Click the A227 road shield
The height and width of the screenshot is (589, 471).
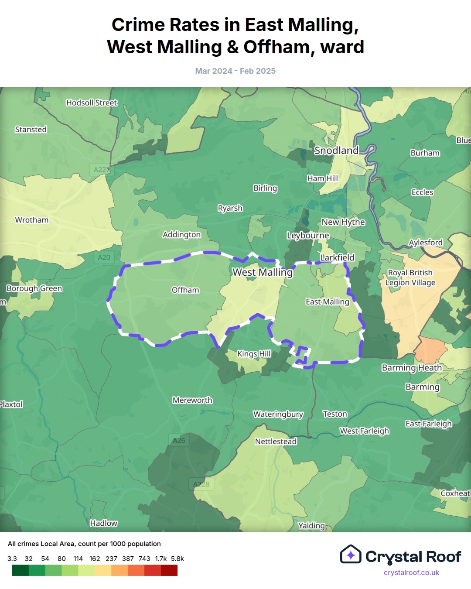102,170
